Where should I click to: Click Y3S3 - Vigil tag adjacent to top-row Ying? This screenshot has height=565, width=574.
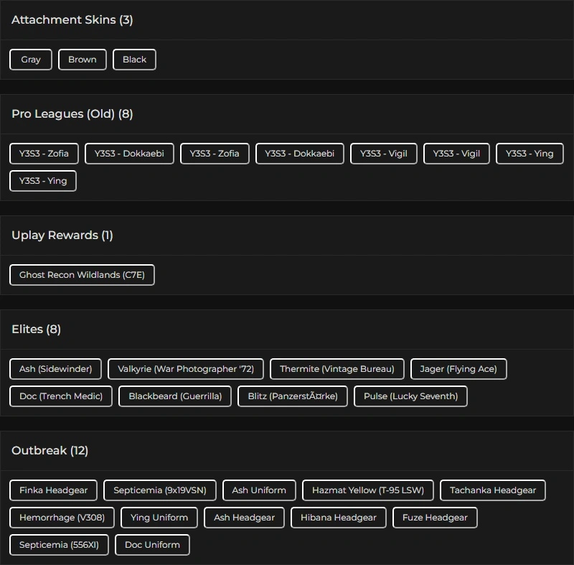456,154
